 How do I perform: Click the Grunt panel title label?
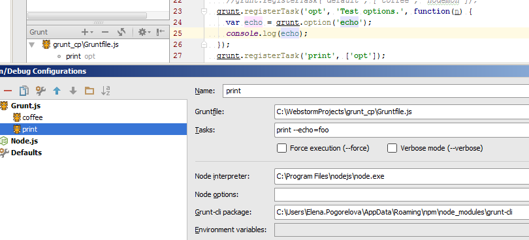(39, 32)
